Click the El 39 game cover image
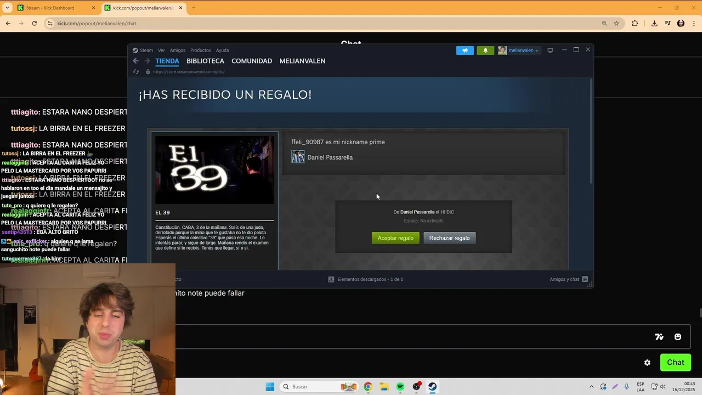The width and height of the screenshot is (702, 395). pyautogui.click(x=214, y=170)
